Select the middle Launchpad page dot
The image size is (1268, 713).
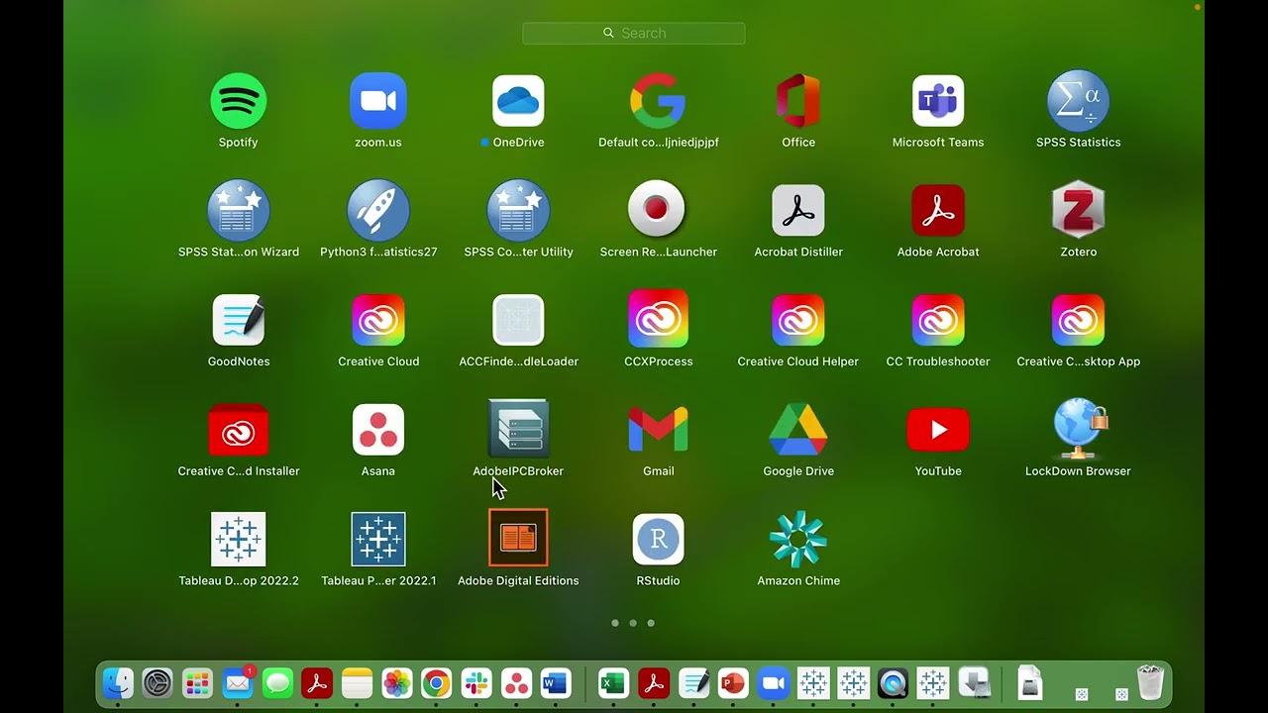click(633, 623)
